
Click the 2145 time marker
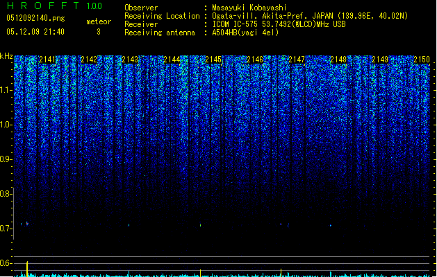coord(213,60)
